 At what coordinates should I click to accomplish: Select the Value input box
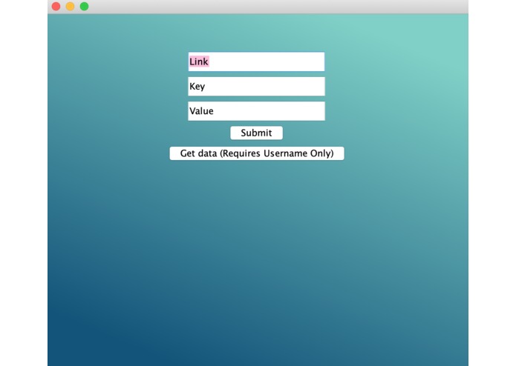coord(256,111)
